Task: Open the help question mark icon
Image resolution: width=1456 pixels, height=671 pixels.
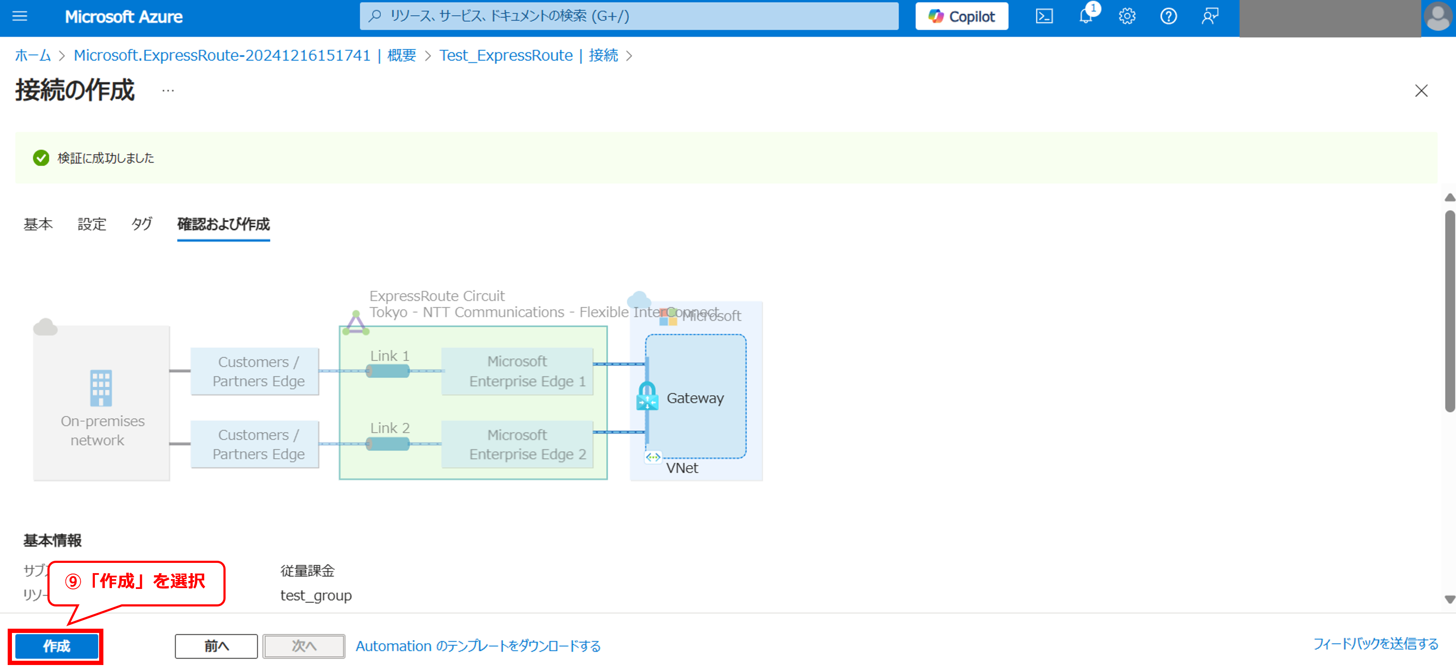Action: pos(1168,16)
